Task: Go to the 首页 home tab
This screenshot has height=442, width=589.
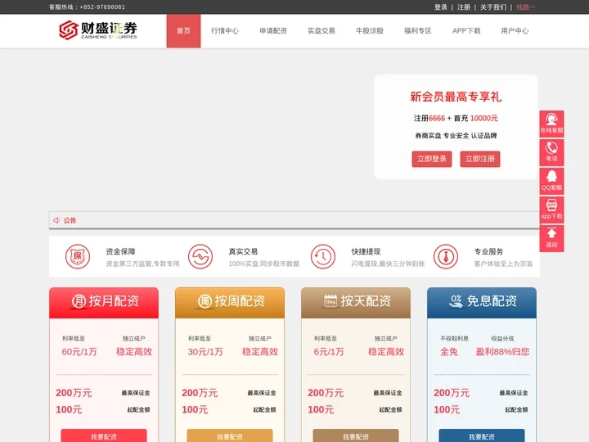Action: (x=184, y=31)
